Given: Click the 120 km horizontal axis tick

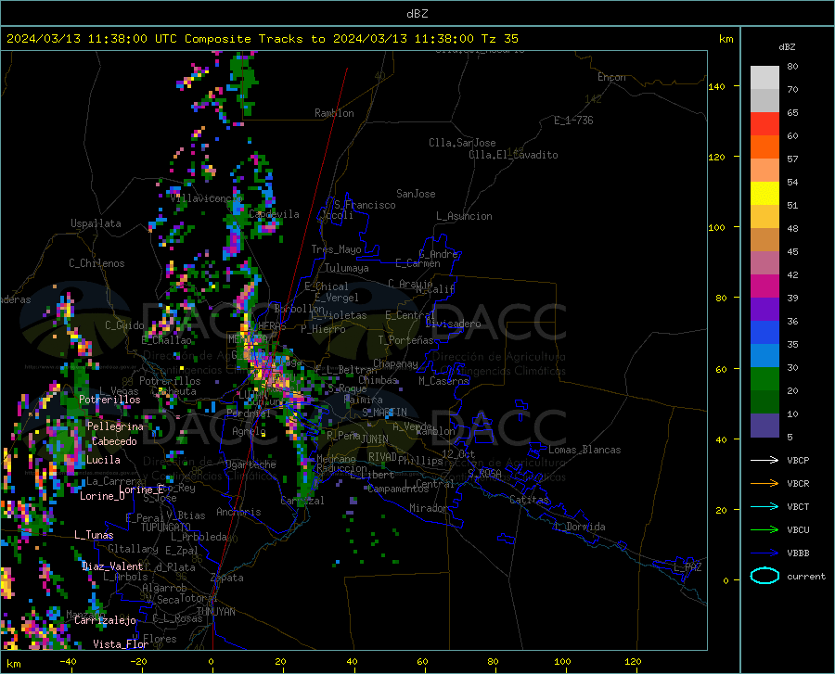Looking at the screenshot, I should click(633, 662).
